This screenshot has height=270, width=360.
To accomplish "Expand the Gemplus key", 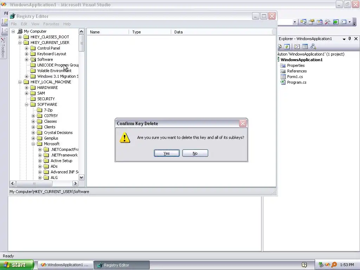I will coord(33,138).
